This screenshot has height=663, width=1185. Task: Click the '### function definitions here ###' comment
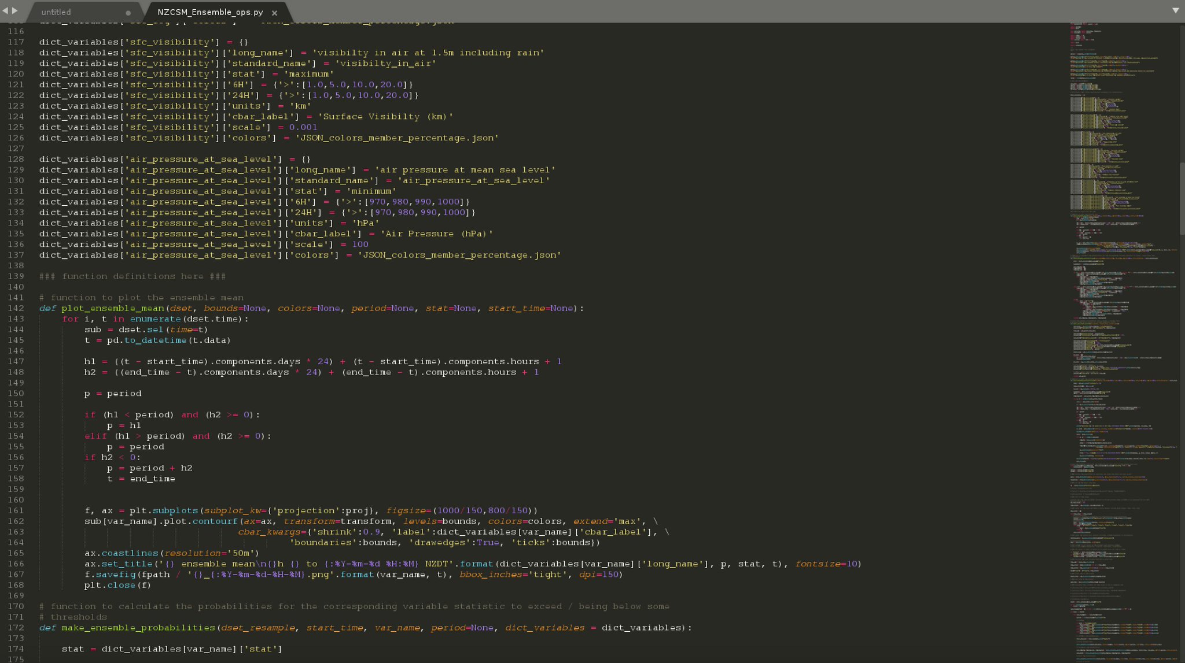pos(133,276)
